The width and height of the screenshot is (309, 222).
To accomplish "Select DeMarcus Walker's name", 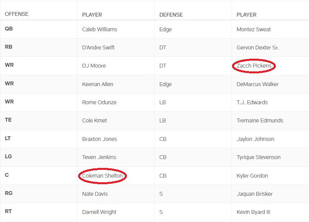I will pyautogui.click(x=257, y=84).
